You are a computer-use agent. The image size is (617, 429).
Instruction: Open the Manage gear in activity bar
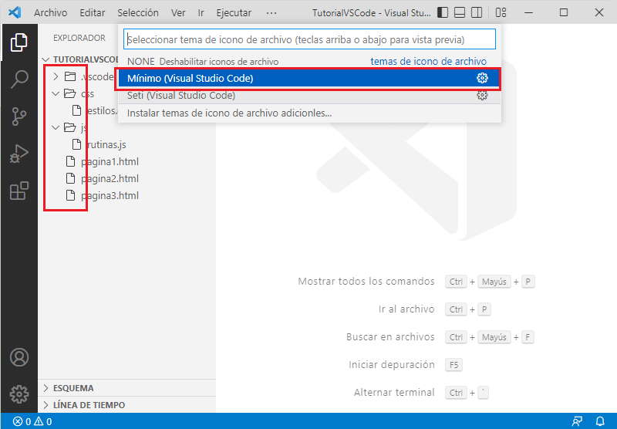tap(19, 394)
